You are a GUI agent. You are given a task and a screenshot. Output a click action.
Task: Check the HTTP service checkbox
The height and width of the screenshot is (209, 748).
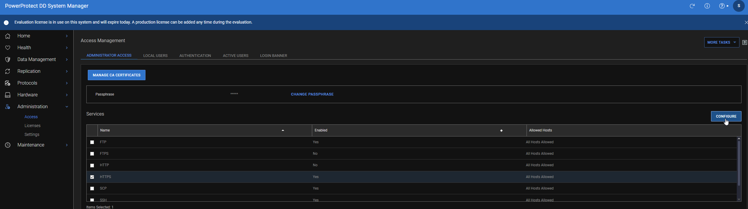pos(92,165)
